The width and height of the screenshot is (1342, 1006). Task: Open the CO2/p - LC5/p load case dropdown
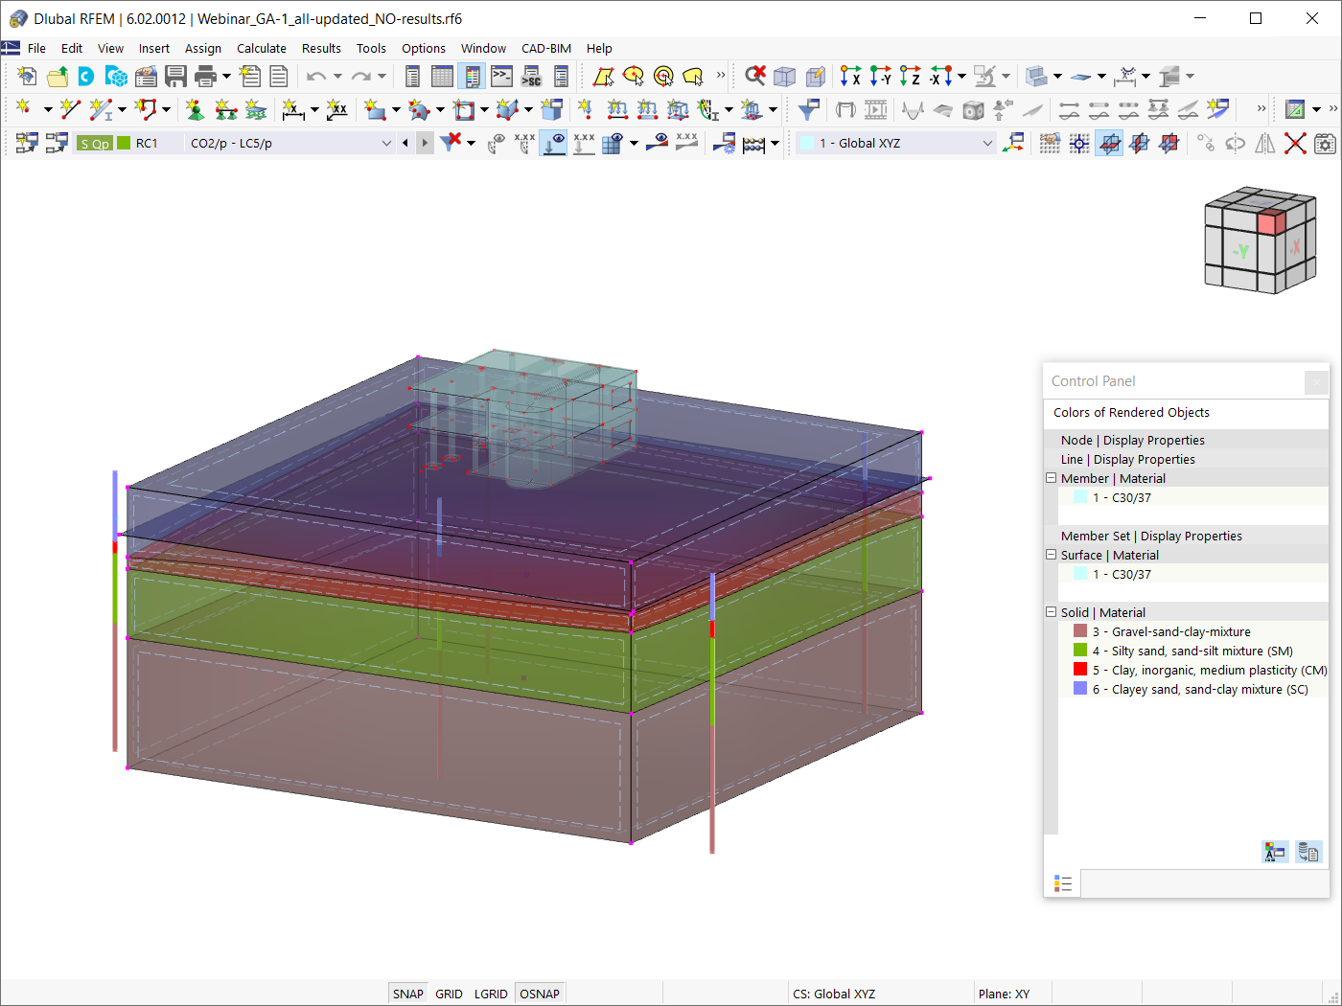point(386,142)
